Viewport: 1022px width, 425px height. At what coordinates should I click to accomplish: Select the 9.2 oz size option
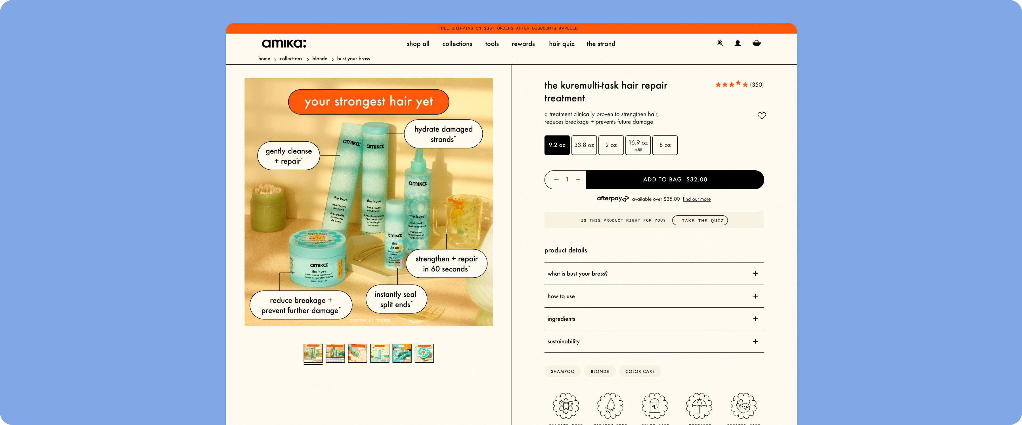557,145
